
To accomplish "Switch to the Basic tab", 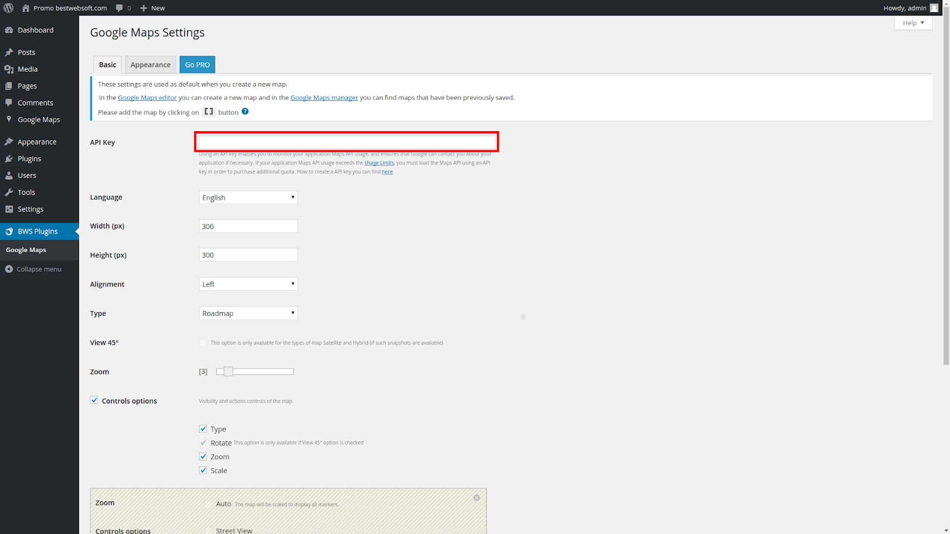I will [107, 65].
